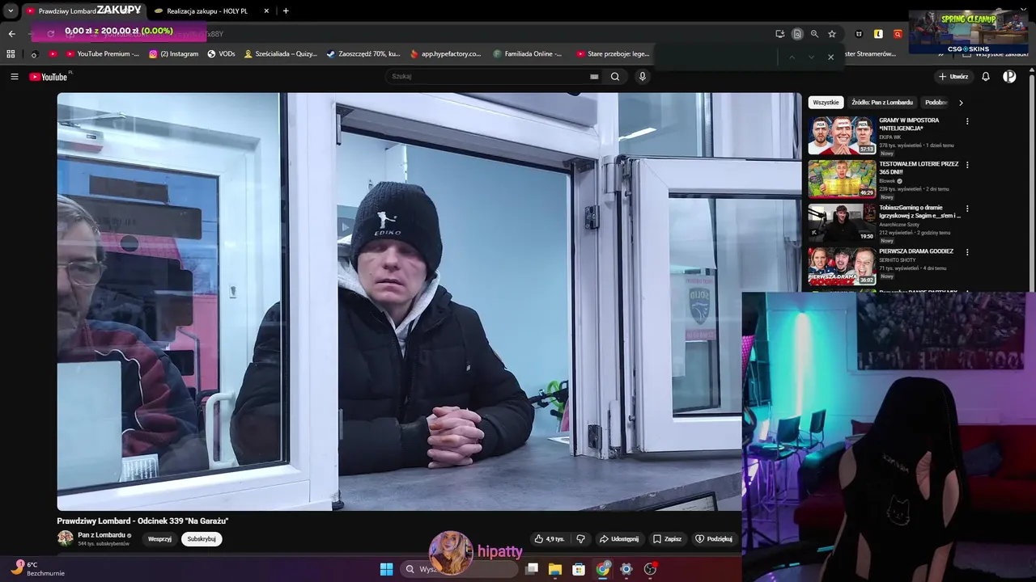Open the browser tab search dropdown

point(11,11)
